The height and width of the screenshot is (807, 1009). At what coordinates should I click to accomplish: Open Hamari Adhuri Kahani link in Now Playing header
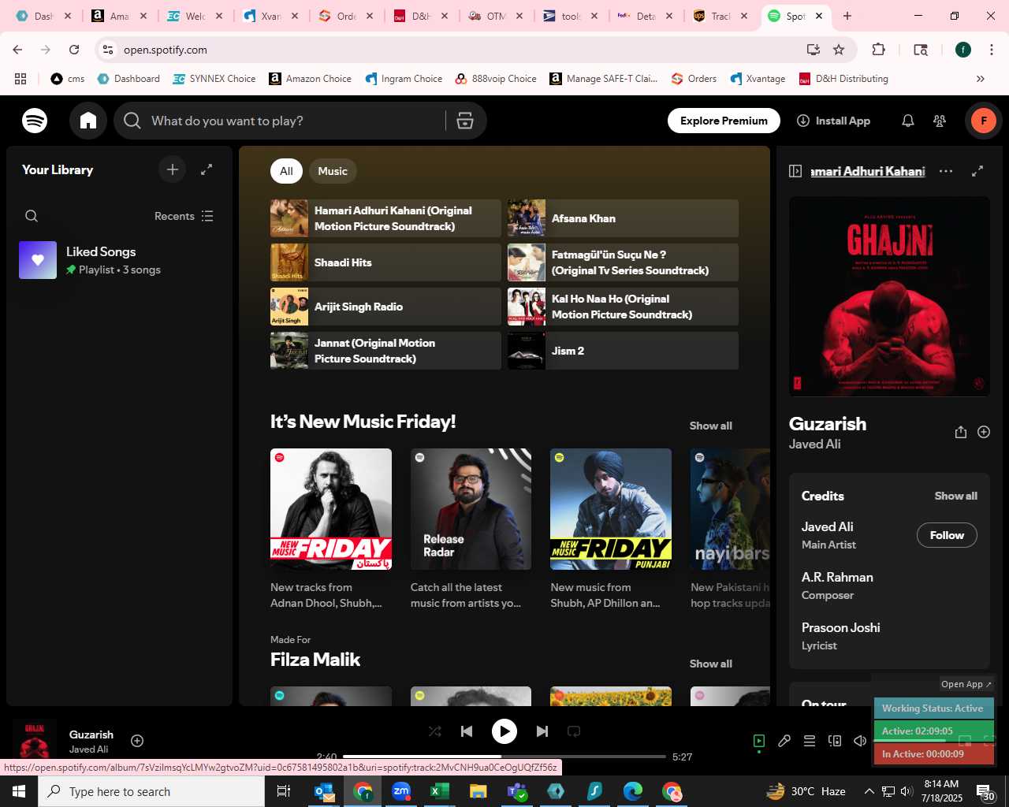pos(868,171)
